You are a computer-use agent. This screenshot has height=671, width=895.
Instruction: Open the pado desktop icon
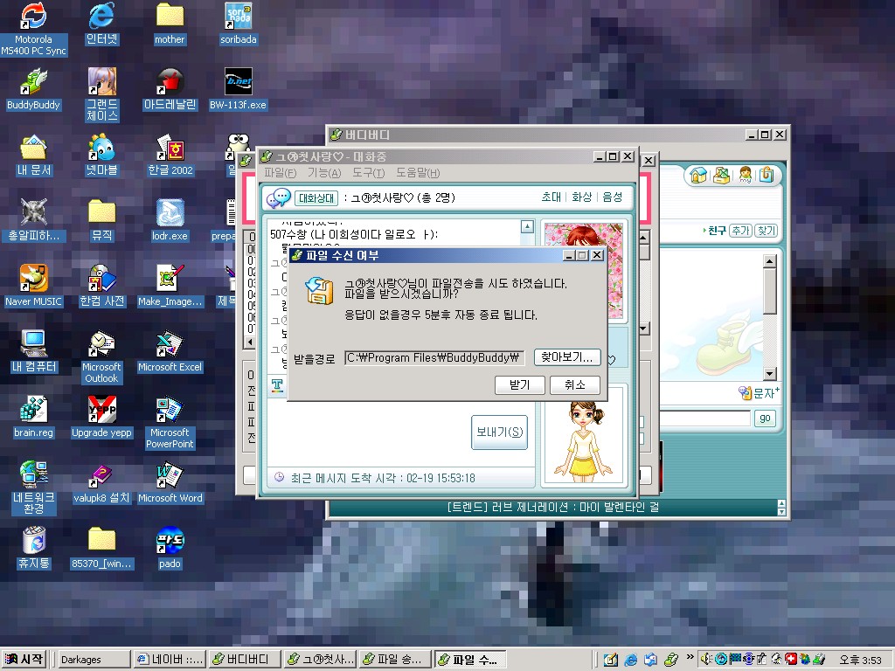[170, 541]
